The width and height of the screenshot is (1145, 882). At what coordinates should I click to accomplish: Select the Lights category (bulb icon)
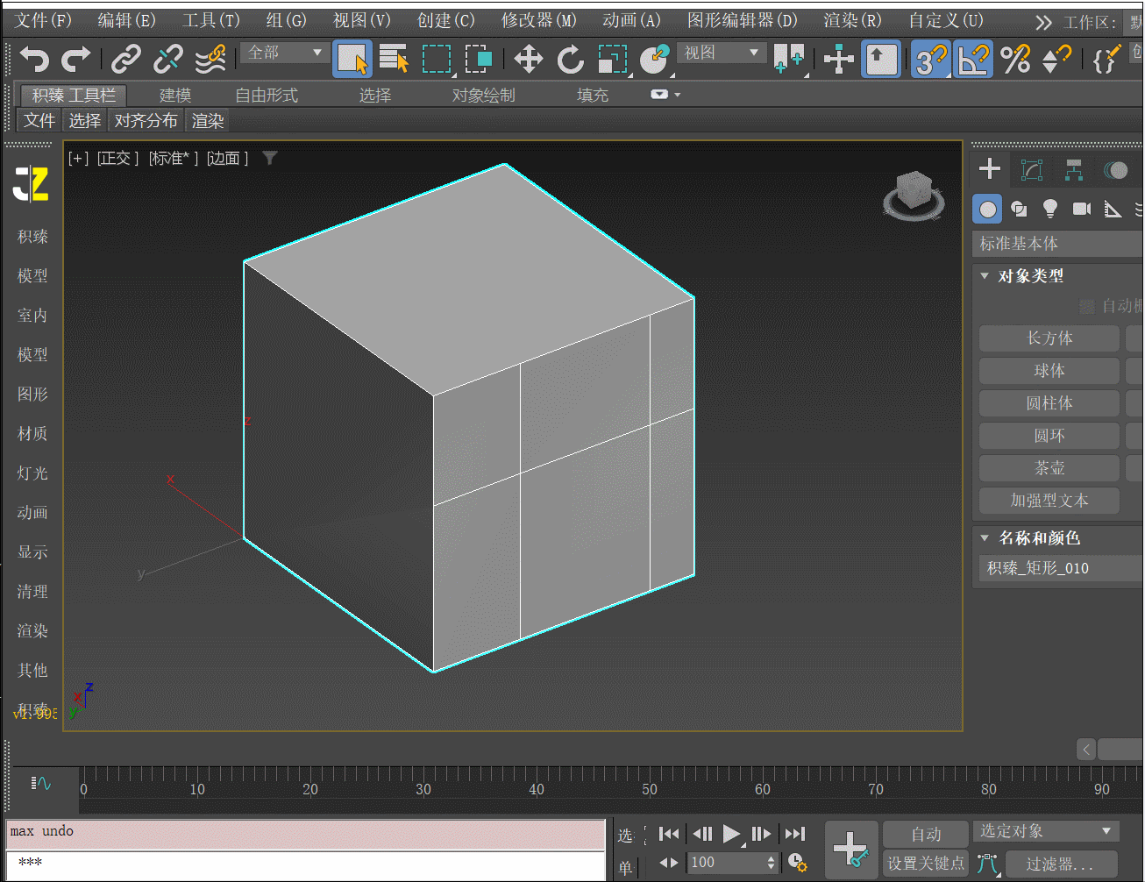tap(1050, 209)
